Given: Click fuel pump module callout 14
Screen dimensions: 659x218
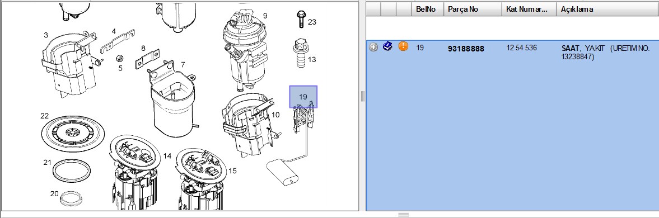Looking at the screenshot, I should (167, 156).
